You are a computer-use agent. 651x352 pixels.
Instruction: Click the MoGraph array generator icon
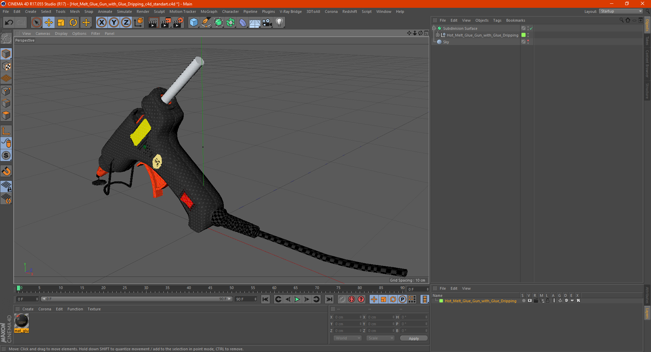(x=231, y=23)
